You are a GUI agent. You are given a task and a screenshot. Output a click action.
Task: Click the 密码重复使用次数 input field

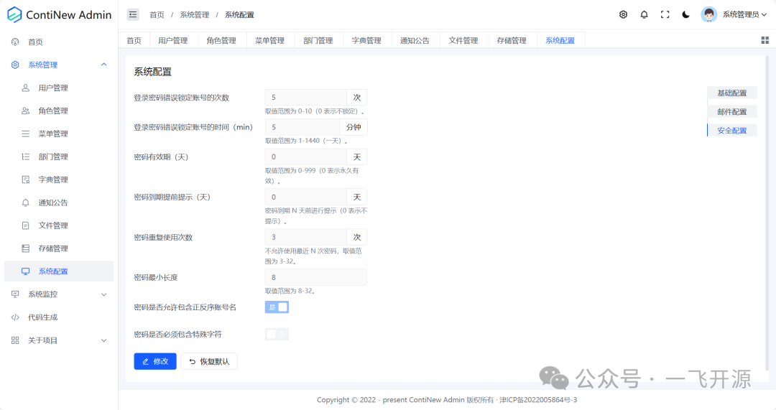click(306, 237)
